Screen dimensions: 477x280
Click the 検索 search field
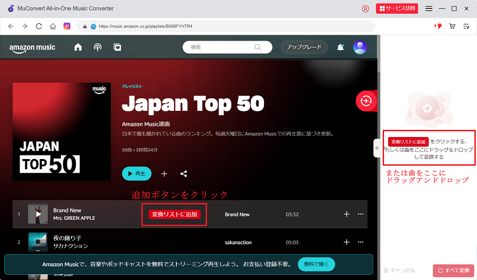(x=227, y=47)
